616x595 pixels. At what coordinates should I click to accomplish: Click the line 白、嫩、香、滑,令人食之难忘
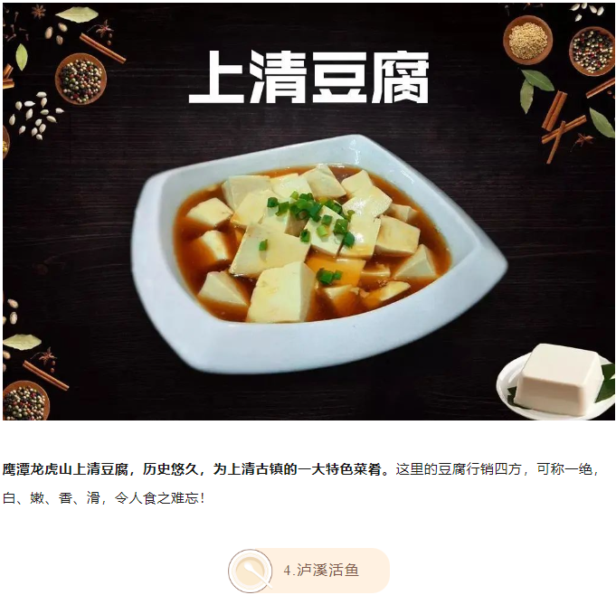(103, 498)
